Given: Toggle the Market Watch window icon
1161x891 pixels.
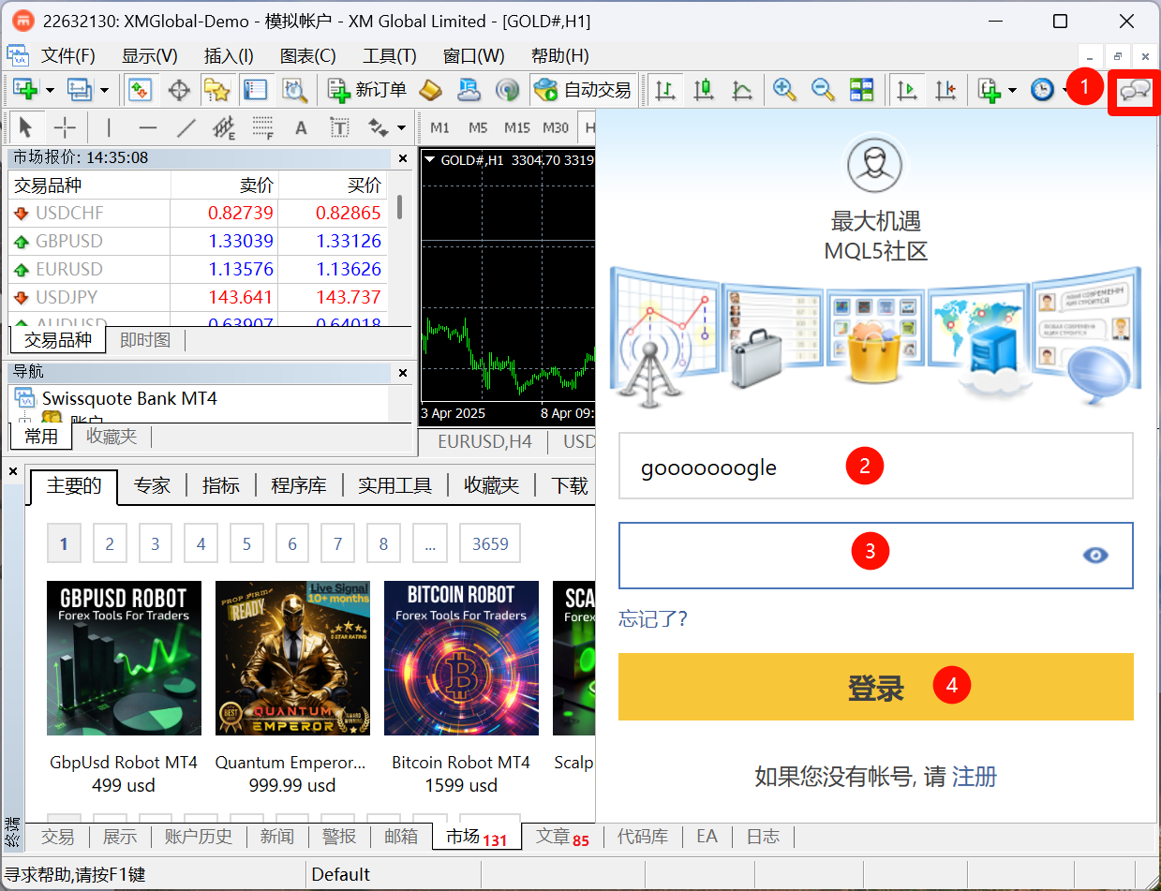Looking at the screenshot, I should point(140,90).
